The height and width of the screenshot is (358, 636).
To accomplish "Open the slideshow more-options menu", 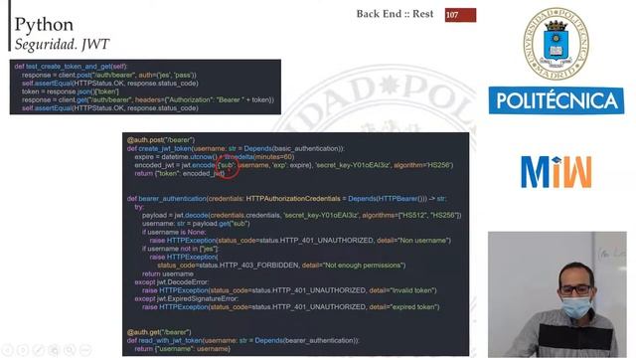I will click(85, 349).
